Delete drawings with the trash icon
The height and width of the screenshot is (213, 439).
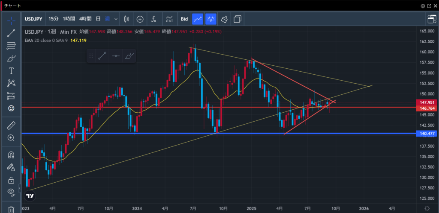tap(11, 209)
